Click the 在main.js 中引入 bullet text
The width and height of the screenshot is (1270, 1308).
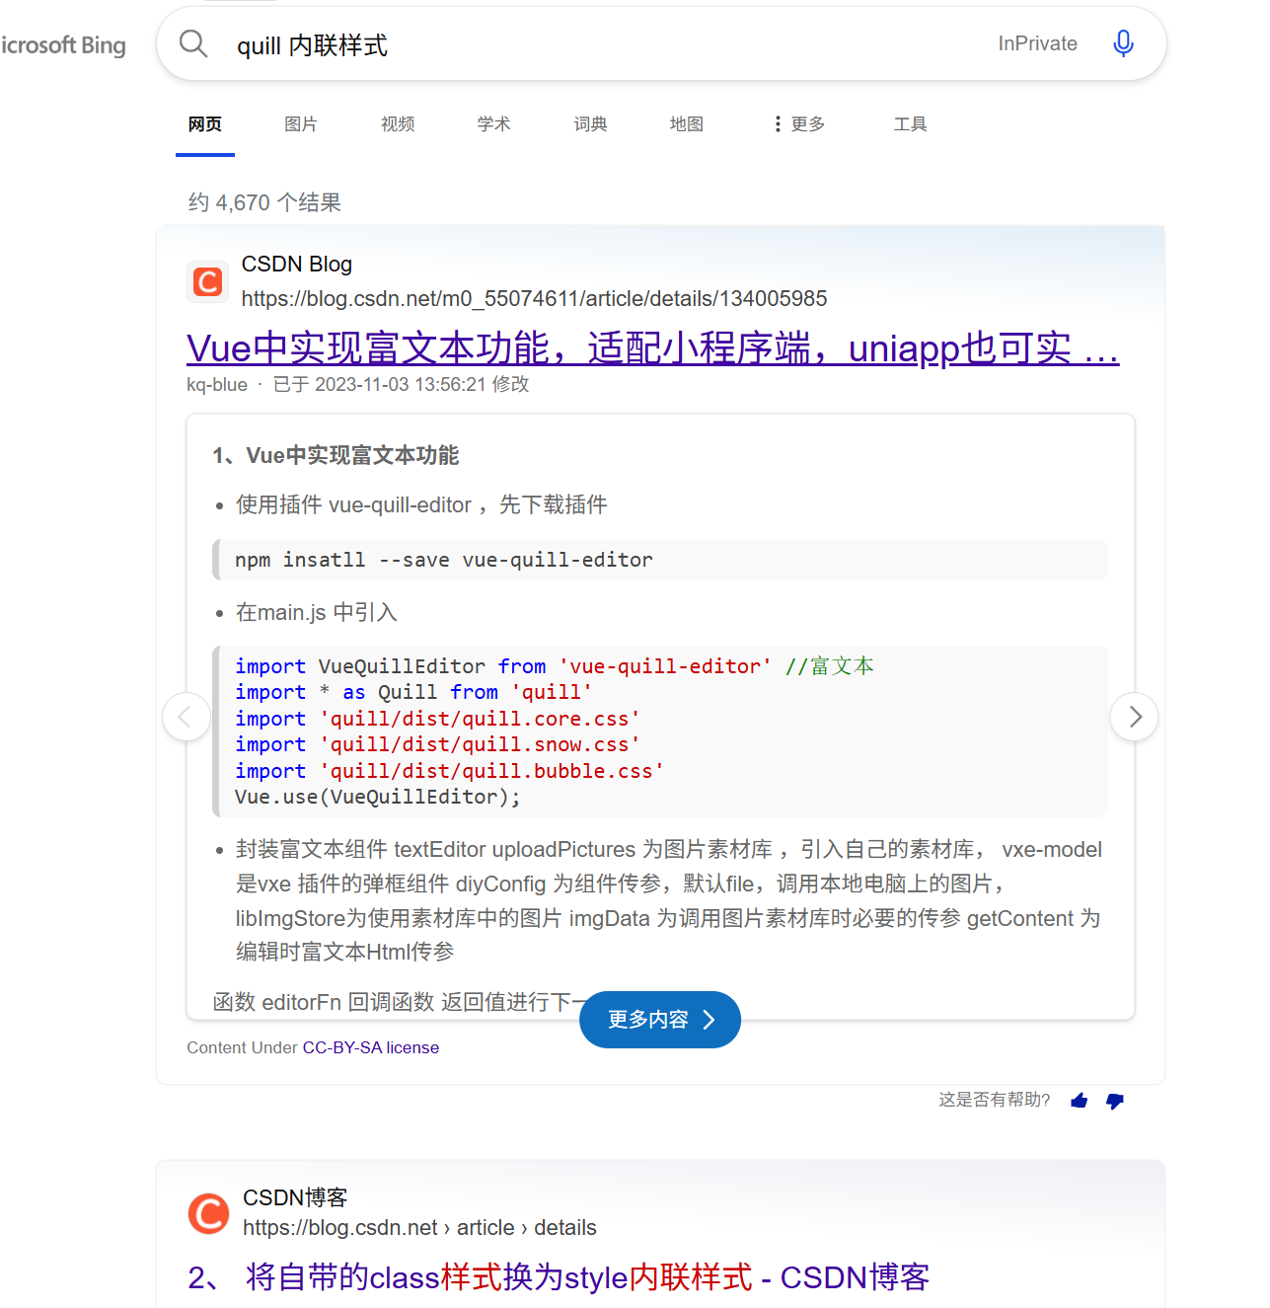coord(317,612)
